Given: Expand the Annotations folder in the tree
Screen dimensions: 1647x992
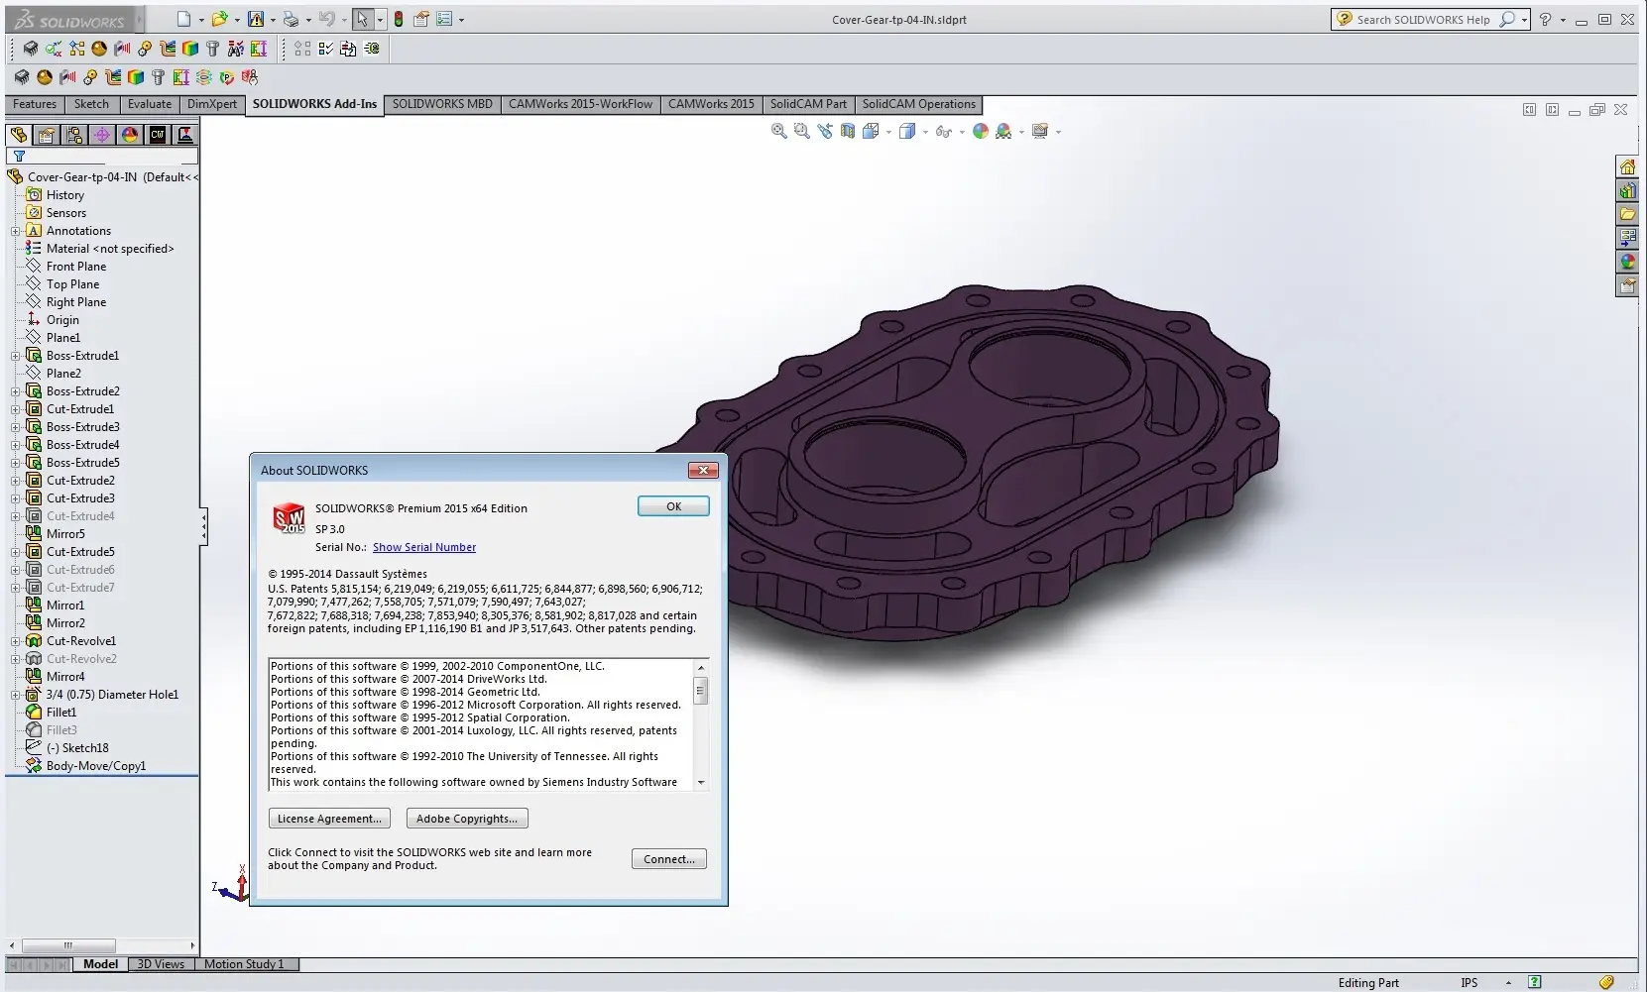Looking at the screenshot, I should pos(16,231).
